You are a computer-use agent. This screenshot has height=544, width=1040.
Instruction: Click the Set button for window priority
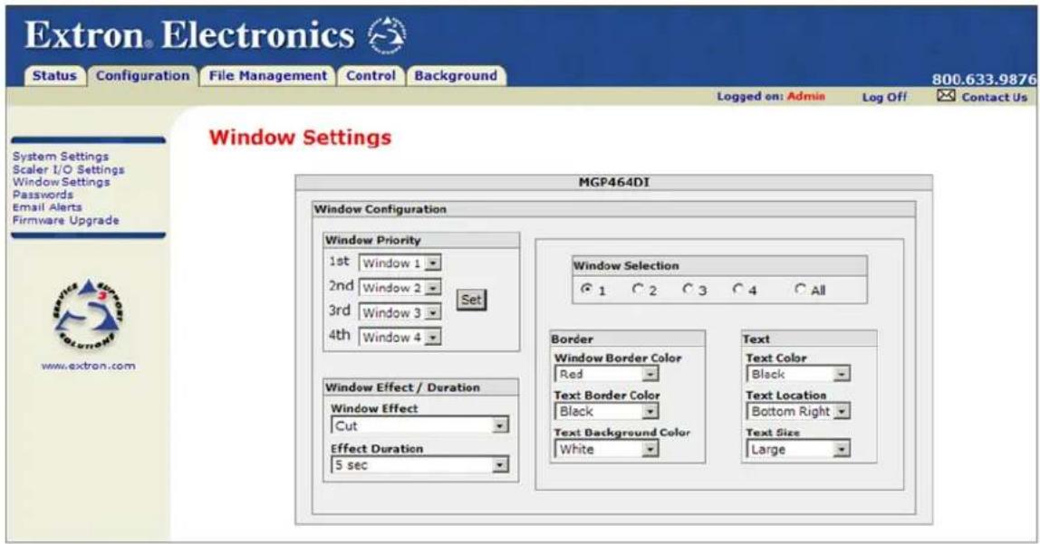click(x=471, y=300)
